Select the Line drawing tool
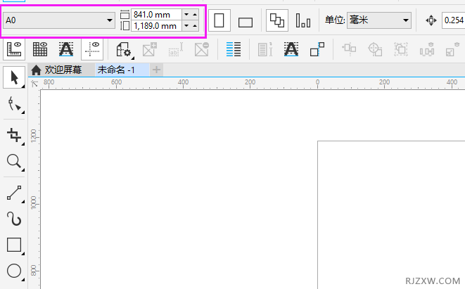The width and height of the screenshot is (465, 289). (x=14, y=193)
